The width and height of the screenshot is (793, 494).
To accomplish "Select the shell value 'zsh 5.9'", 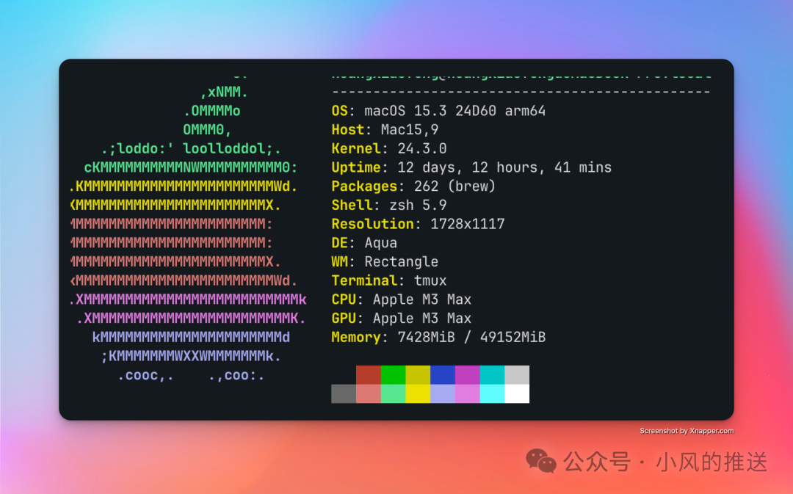I will (x=418, y=206).
